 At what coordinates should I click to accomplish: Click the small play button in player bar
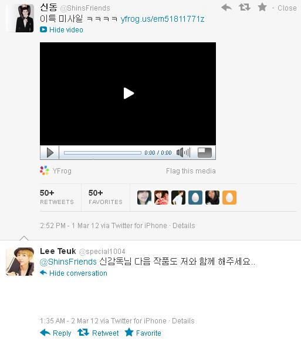click(x=50, y=153)
